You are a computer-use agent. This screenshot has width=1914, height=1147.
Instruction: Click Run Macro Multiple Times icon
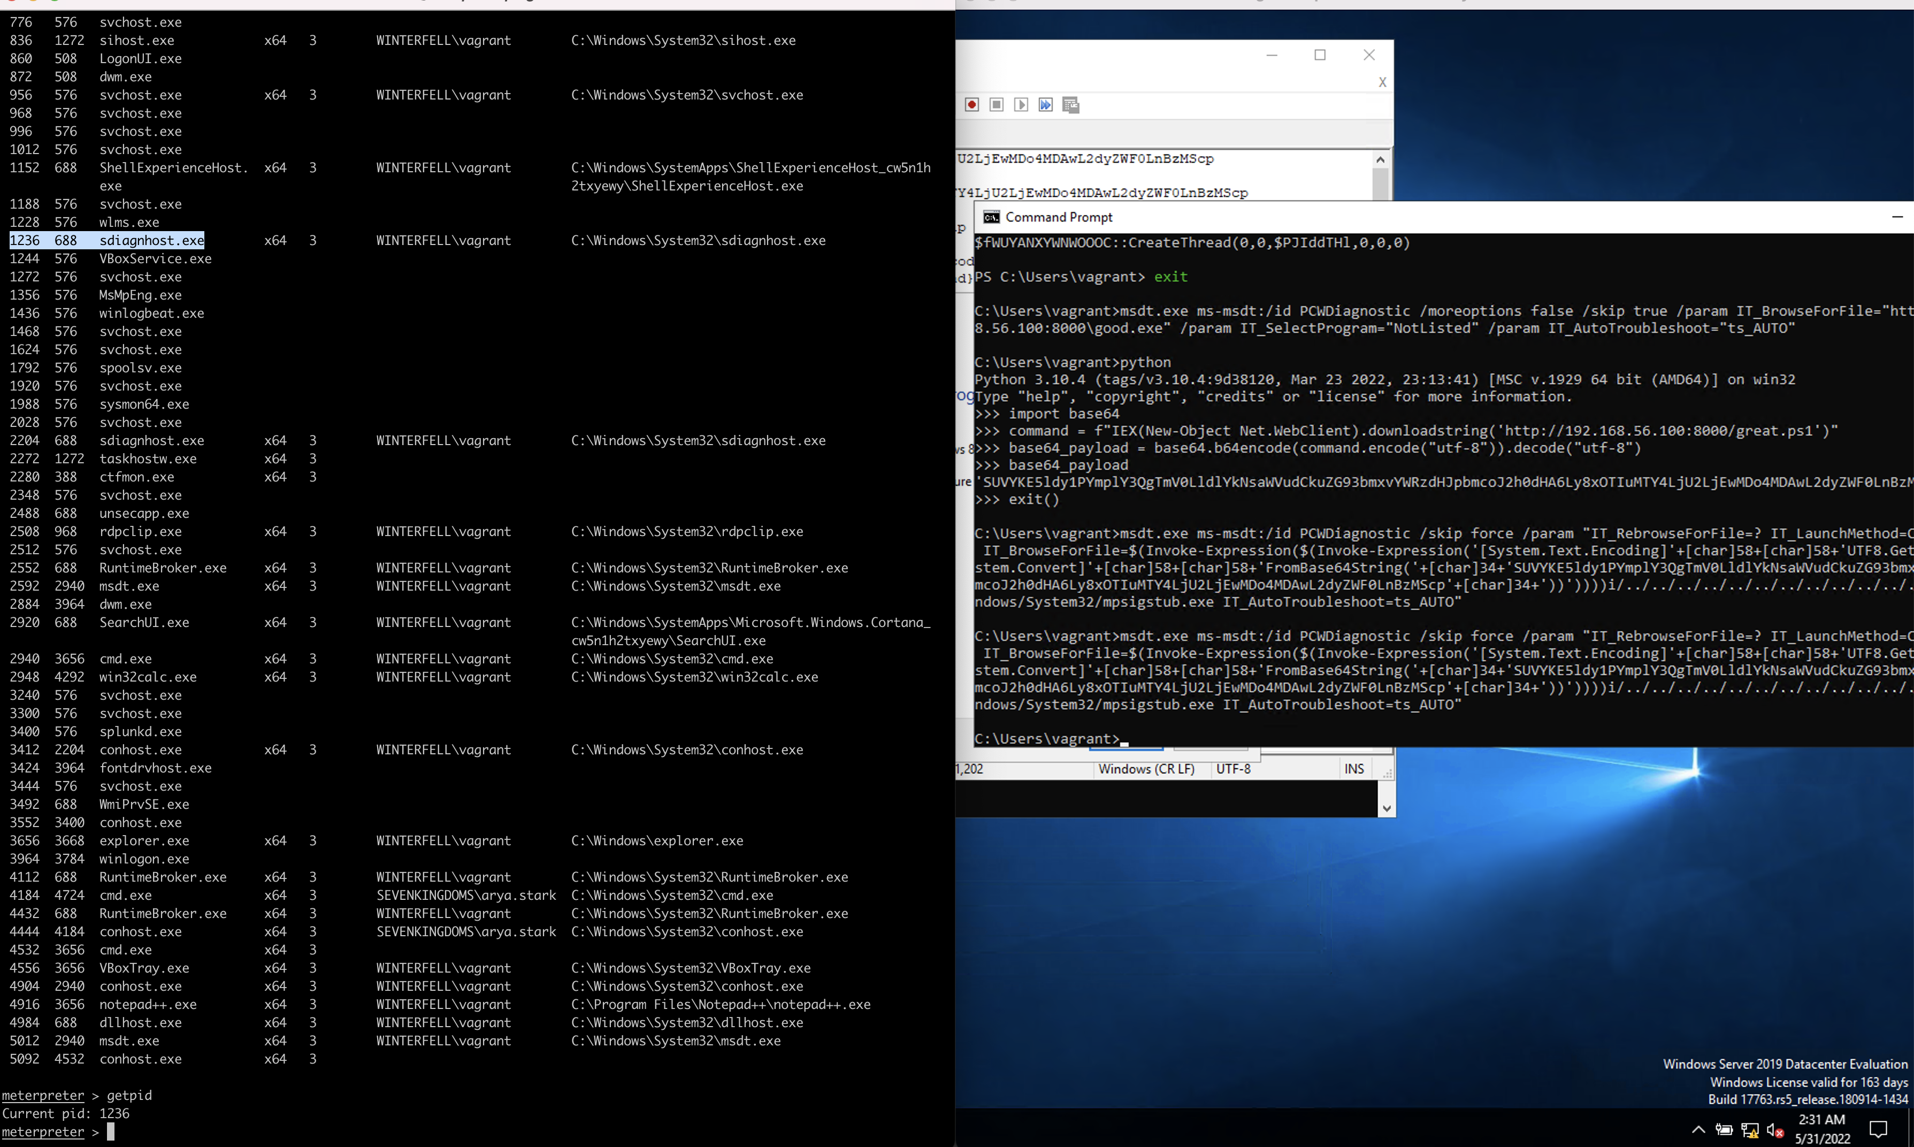click(x=1045, y=104)
